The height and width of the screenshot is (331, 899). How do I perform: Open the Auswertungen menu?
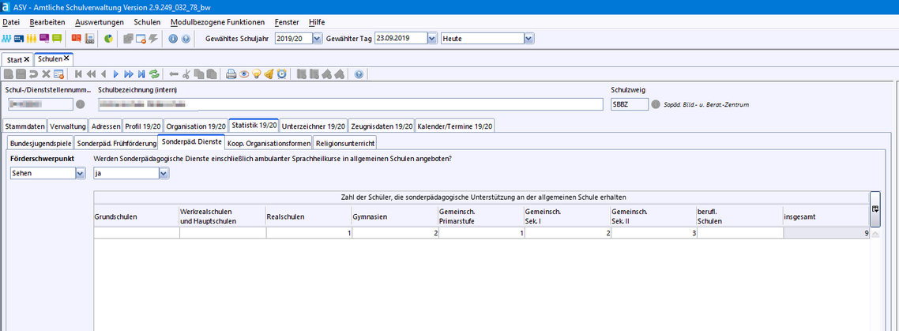click(x=99, y=22)
